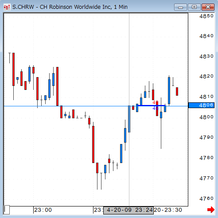Click the small box at time axis start

7,210
